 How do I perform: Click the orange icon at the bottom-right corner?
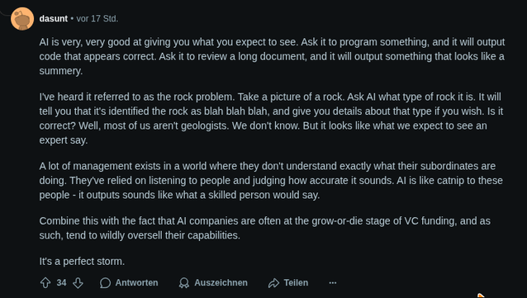[x=482, y=296]
